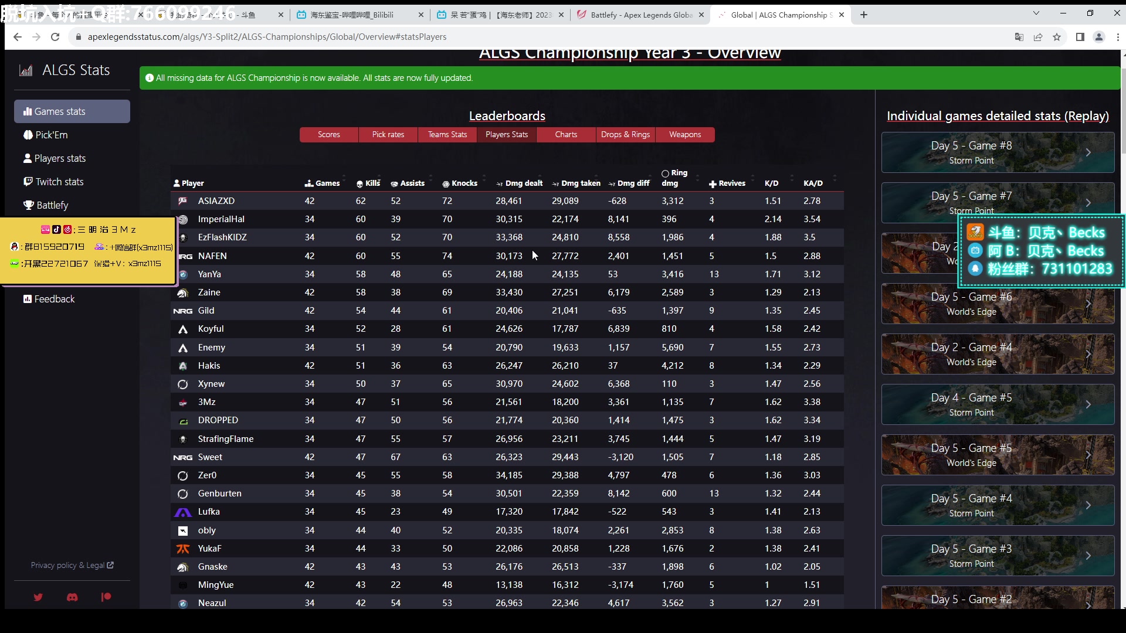The width and height of the screenshot is (1126, 633).
Task: Switch to the Charts tab
Action: (x=566, y=135)
